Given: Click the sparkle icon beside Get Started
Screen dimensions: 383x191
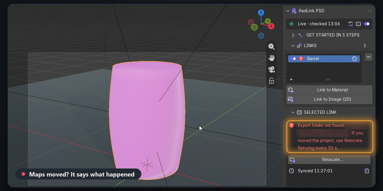Looking at the screenshot, I should pyautogui.click(x=300, y=35).
